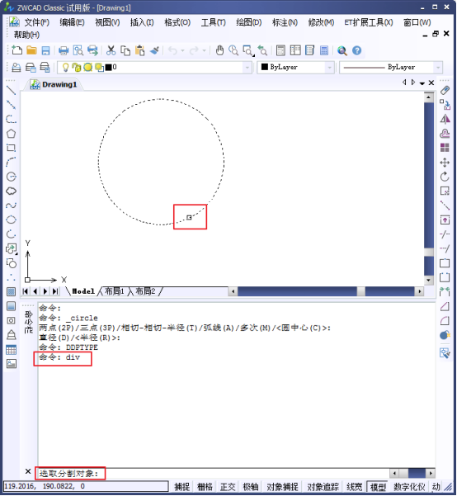The width and height of the screenshot is (457, 496).
Task: Toggle 对象追踪 object tracking
Action: point(323,487)
